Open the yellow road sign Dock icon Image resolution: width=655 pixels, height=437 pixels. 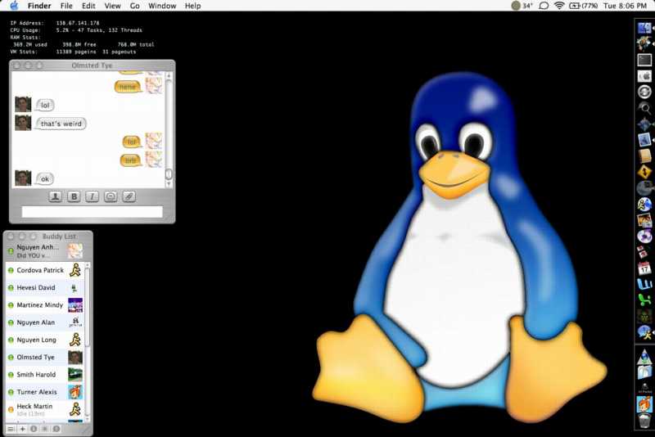644,172
